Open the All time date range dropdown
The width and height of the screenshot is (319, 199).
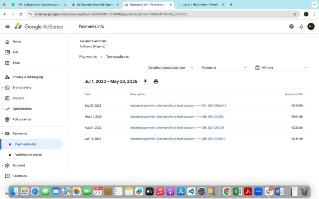pos(281,68)
